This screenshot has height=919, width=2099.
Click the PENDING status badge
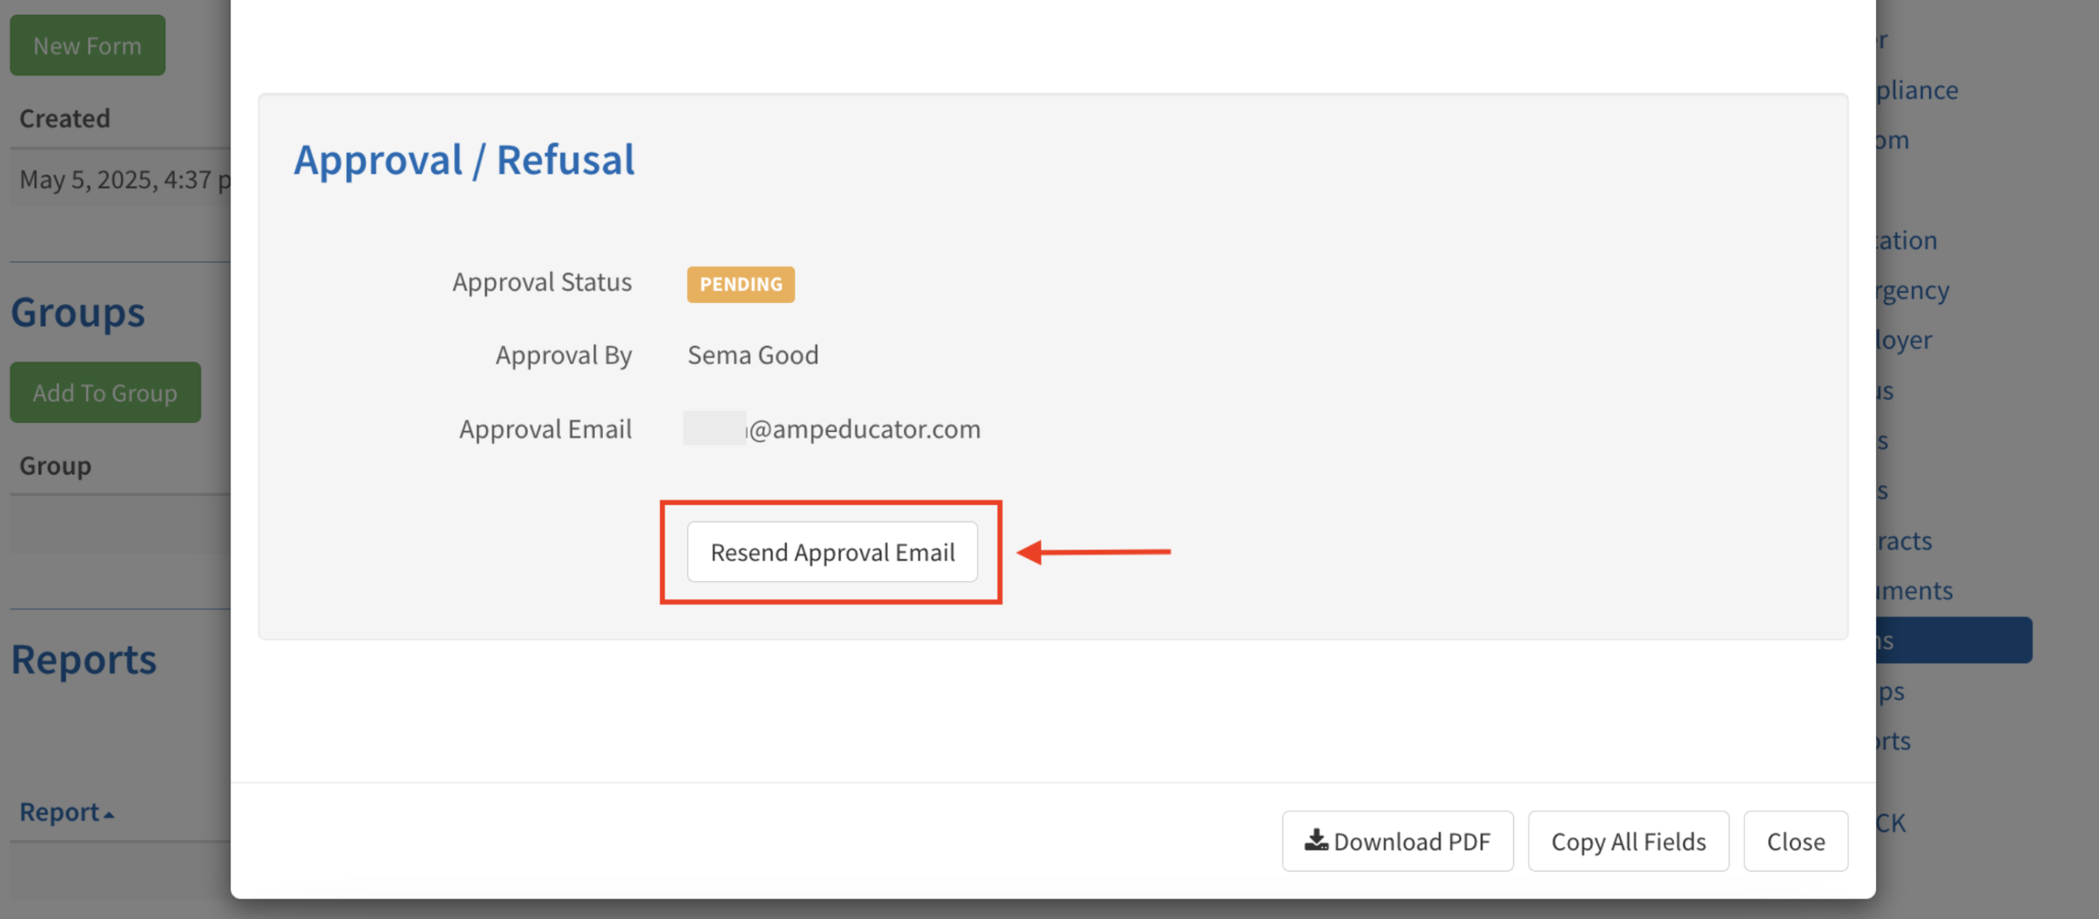pyautogui.click(x=740, y=284)
